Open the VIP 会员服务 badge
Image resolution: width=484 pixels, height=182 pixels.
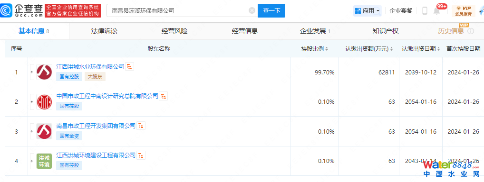(464, 11)
